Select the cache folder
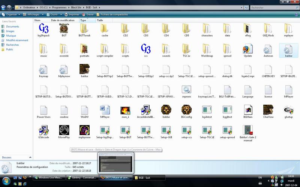Viewport: 300px width, 187px height. (x=105, y=30)
